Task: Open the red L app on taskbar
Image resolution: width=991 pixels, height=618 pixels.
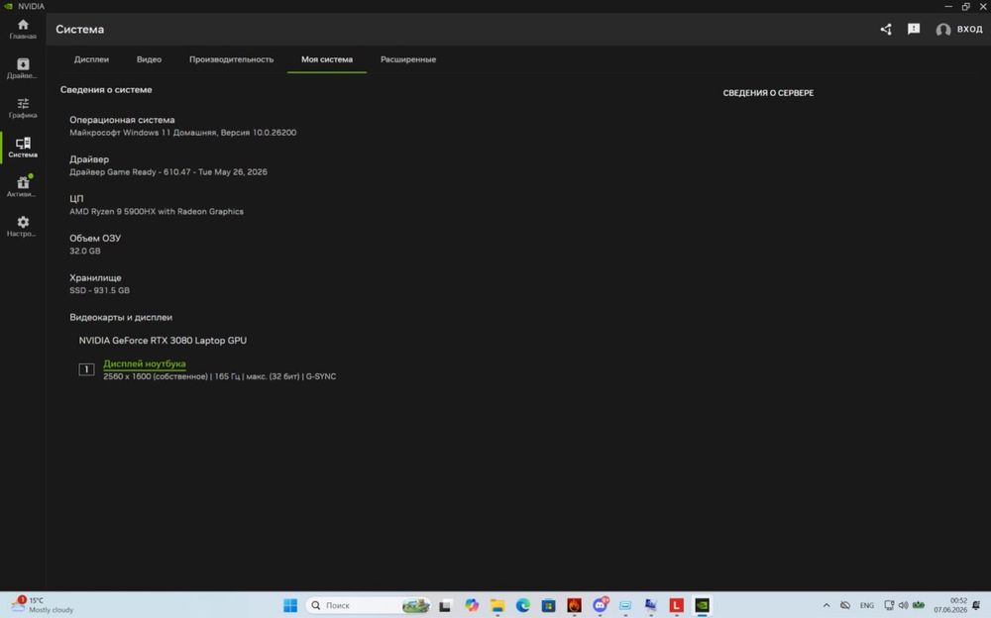Action: click(x=676, y=605)
